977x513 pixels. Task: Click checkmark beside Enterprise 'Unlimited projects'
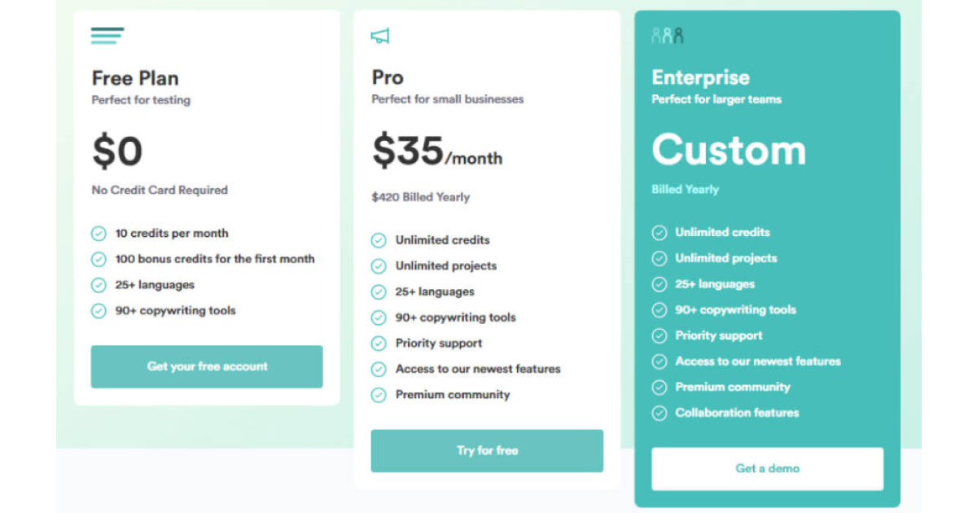point(659,259)
